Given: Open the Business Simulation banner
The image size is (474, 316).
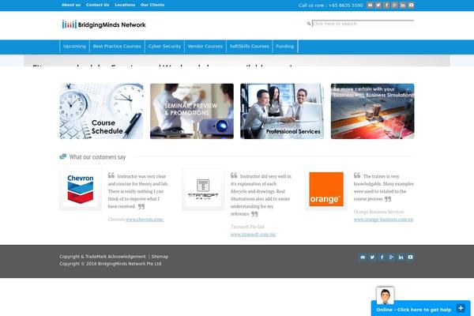Looking at the screenshot, I should click(x=372, y=111).
